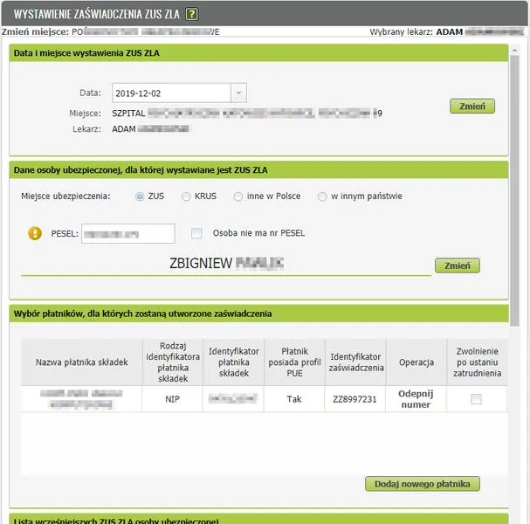The height and width of the screenshot is (524, 530).
Task: Select 'inne w Polsce' radio button
Action: click(x=238, y=196)
